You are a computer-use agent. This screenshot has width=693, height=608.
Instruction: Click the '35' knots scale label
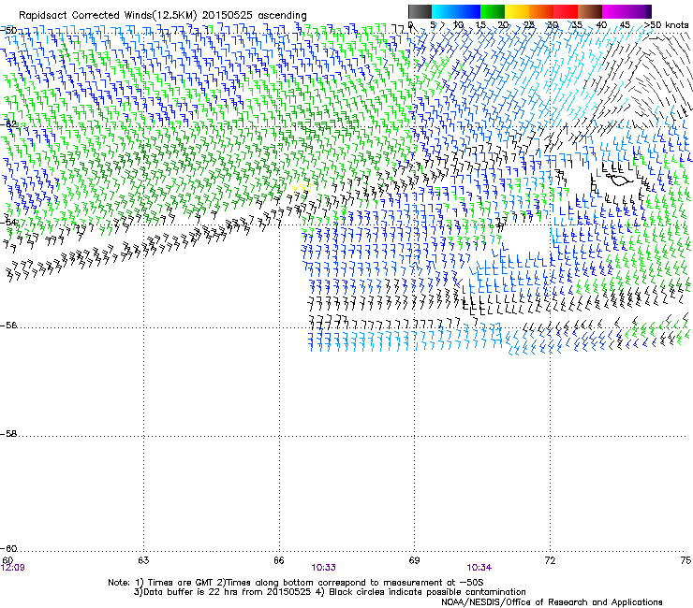(x=577, y=25)
